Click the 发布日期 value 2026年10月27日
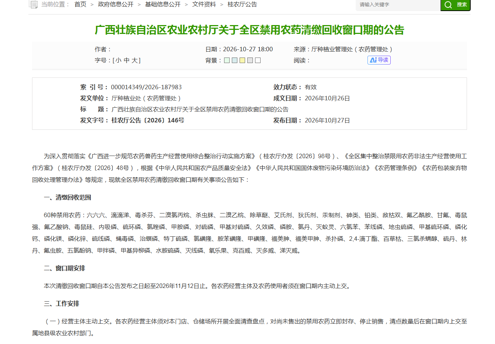The width and height of the screenshot is (495, 344). coord(327,121)
